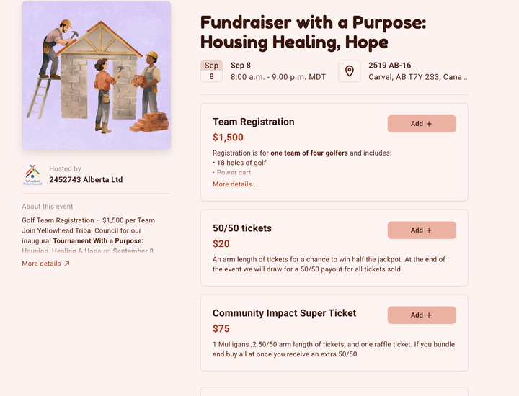Image resolution: width=519 pixels, height=396 pixels.
Task: Click the event time 8:00 a.m. - 9:00 p.m.
Action: pyautogui.click(x=278, y=77)
